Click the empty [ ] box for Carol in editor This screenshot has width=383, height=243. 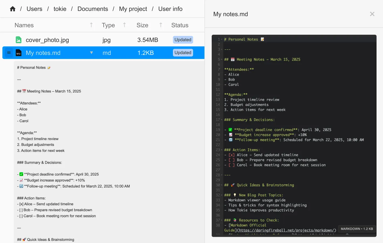232,165
